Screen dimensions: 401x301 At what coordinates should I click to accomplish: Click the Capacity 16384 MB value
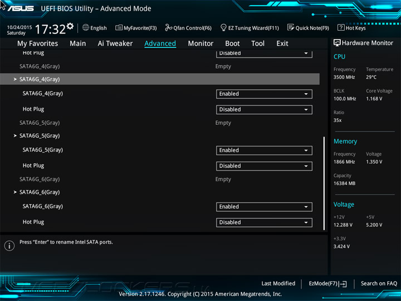[x=344, y=183]
